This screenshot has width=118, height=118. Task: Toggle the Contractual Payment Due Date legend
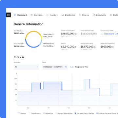tap(85, 113)
